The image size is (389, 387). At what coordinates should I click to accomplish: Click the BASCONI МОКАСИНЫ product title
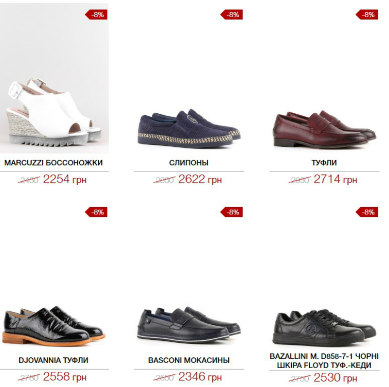189,360
